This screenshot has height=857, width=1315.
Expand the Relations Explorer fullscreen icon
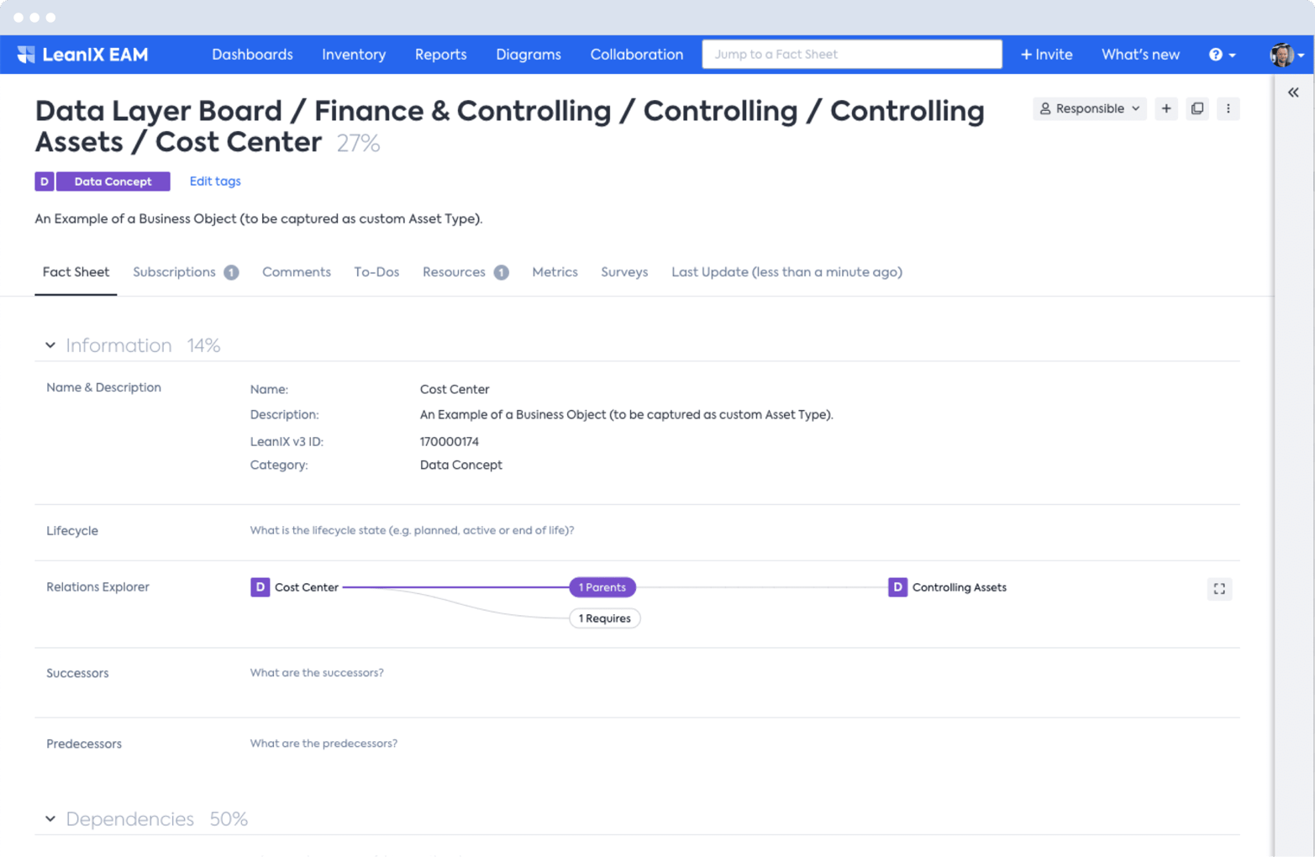[x=1218, y=588]
